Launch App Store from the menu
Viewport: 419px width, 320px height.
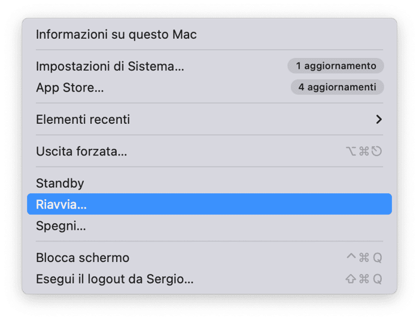click(x=70, y=87)
